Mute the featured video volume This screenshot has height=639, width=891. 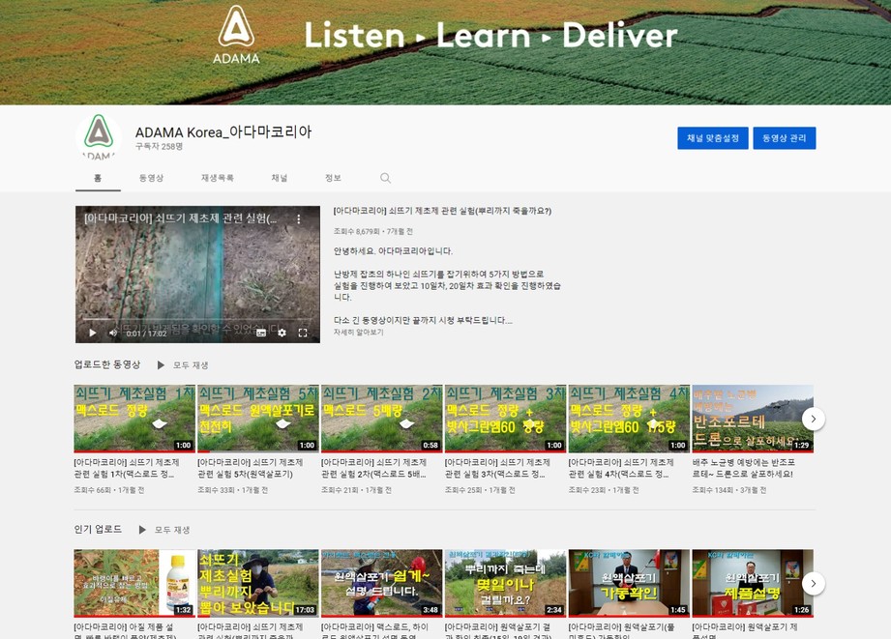(x=113, y=333)
